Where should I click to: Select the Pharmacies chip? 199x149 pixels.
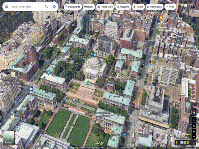coord(155,7)
